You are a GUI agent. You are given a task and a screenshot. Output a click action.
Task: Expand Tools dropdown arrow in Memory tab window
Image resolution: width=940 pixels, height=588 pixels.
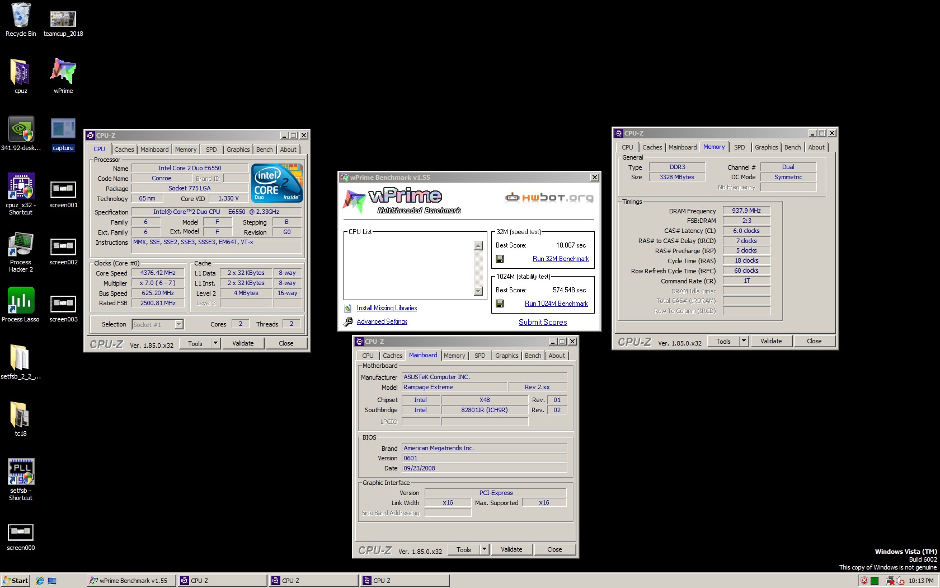[744, 341]
